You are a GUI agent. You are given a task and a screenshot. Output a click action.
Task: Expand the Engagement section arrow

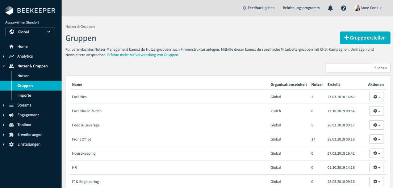4,115
